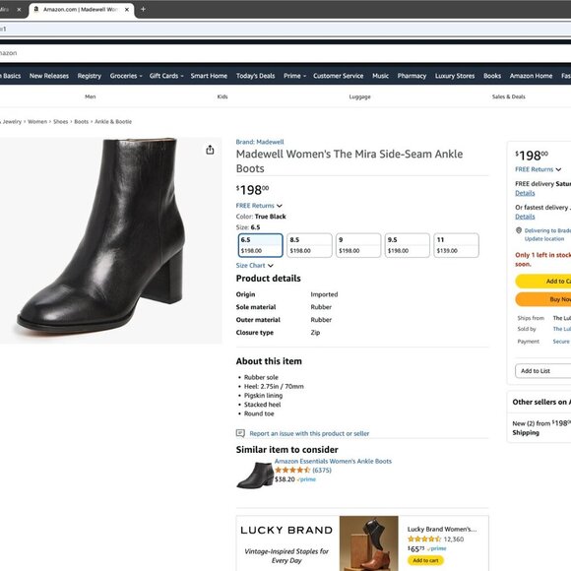Open the Groceries dropdown menu
Screen dimensions: 571x571
tap(126, 76)
